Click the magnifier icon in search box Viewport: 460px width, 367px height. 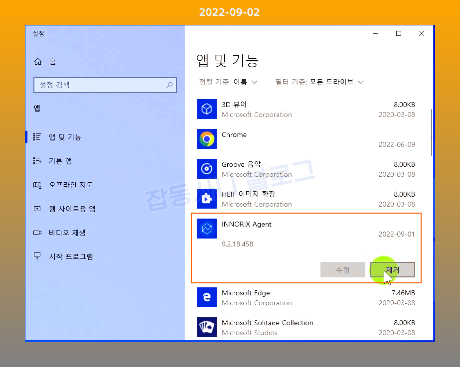pos(169,85)
